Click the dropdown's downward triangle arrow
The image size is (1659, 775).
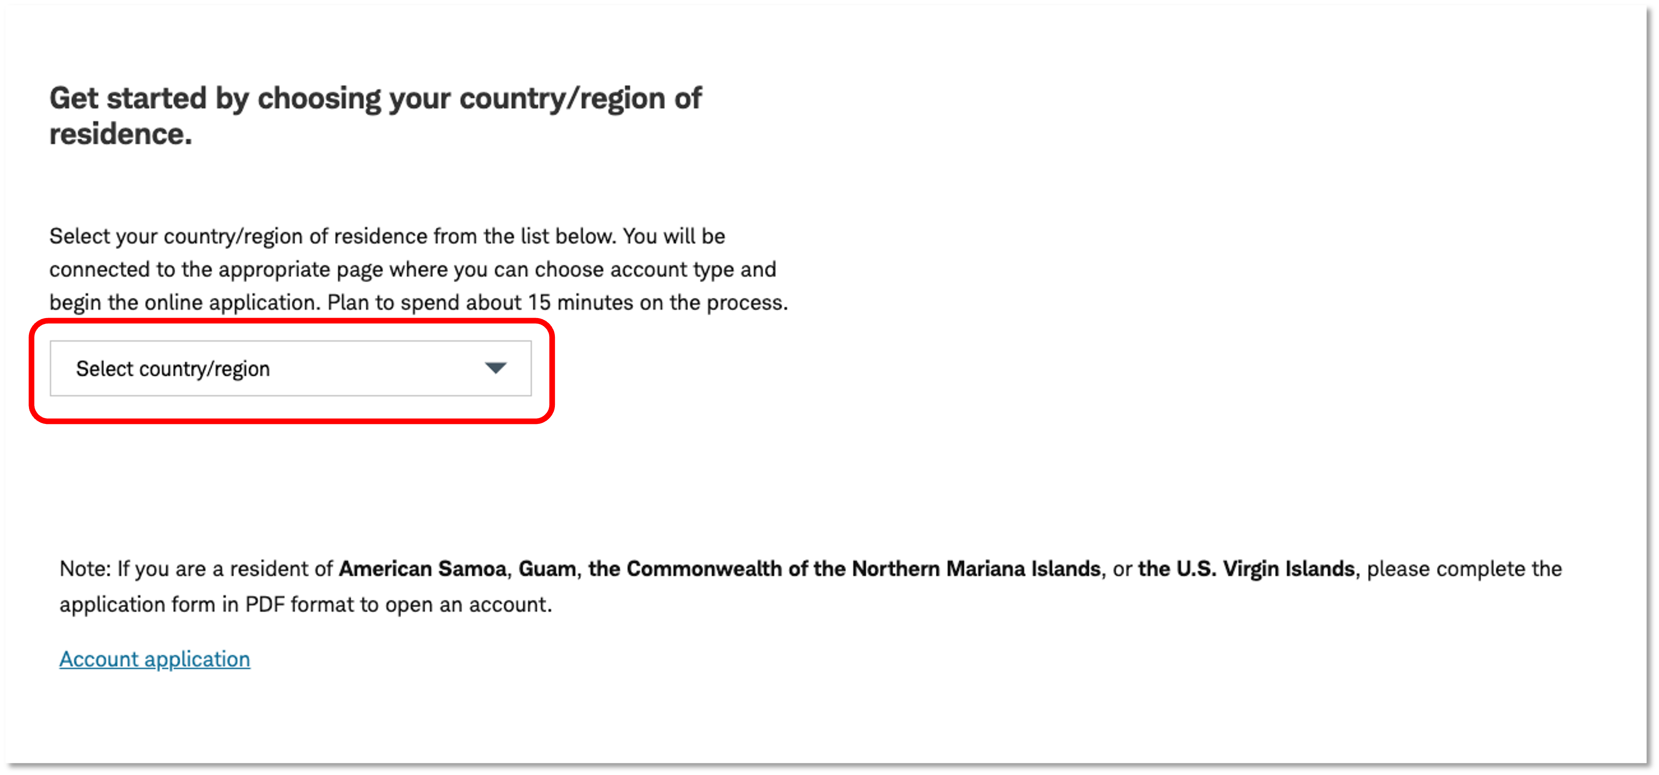point(495,368)
